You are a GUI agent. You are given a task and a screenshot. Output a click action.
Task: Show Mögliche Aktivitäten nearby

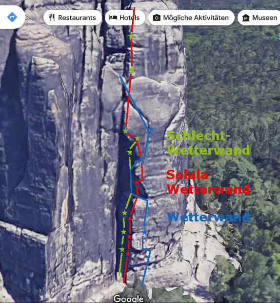point(191,18)
